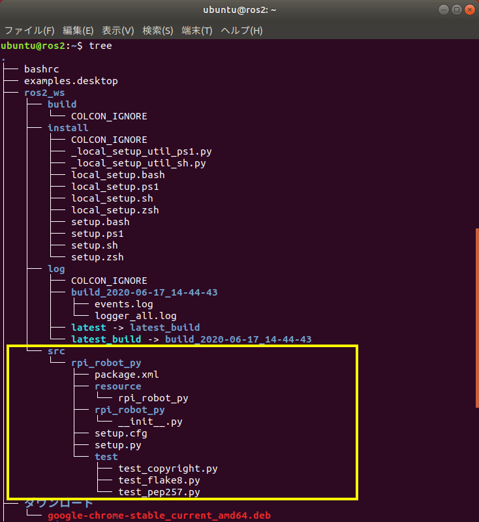The height and width of the screenshot is (522, 479).
Task: Open the ヘルプ(H) menu
Action: point(241,31)
